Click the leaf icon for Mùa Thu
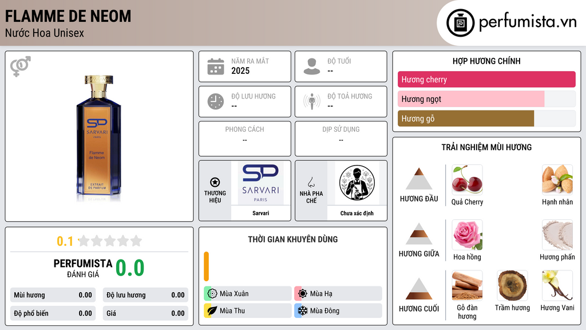This screenshot has width=586, height=330. click(212, 311)
